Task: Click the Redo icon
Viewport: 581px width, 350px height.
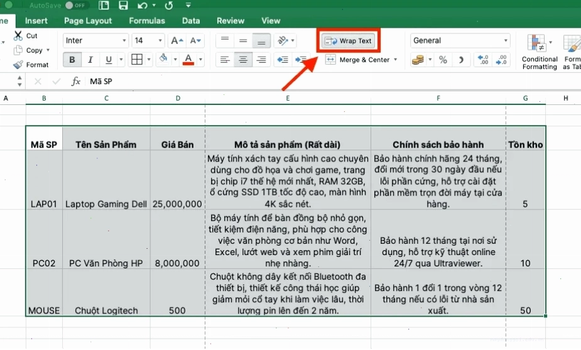Action: tap(168, 5)
